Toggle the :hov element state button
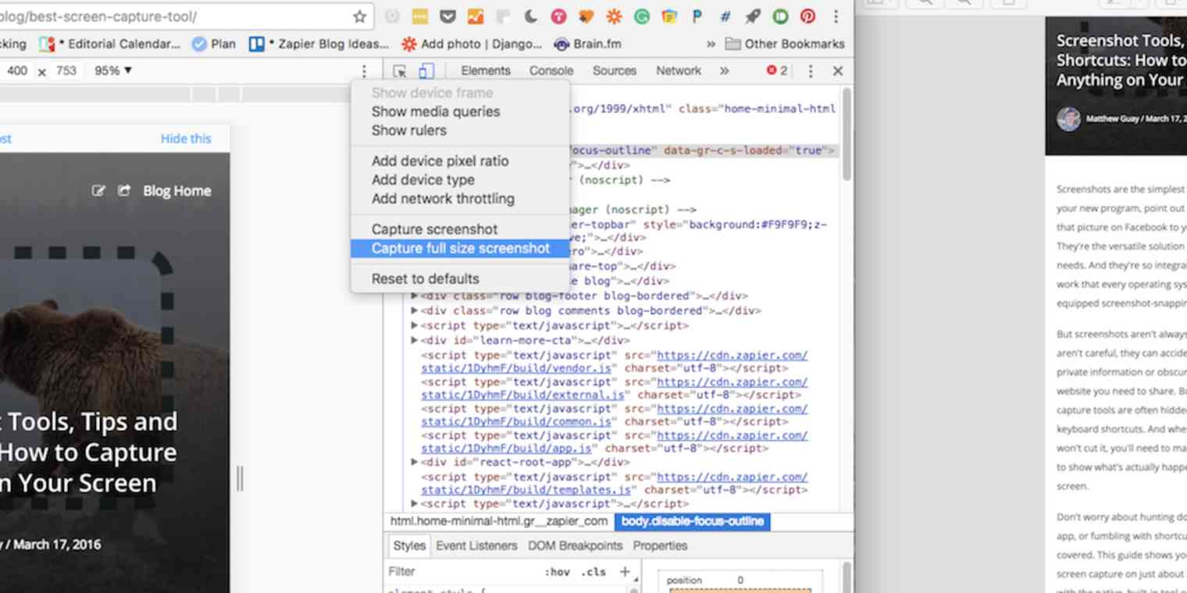This screenshot has width=1187, height=593. [x=558, y=572]
